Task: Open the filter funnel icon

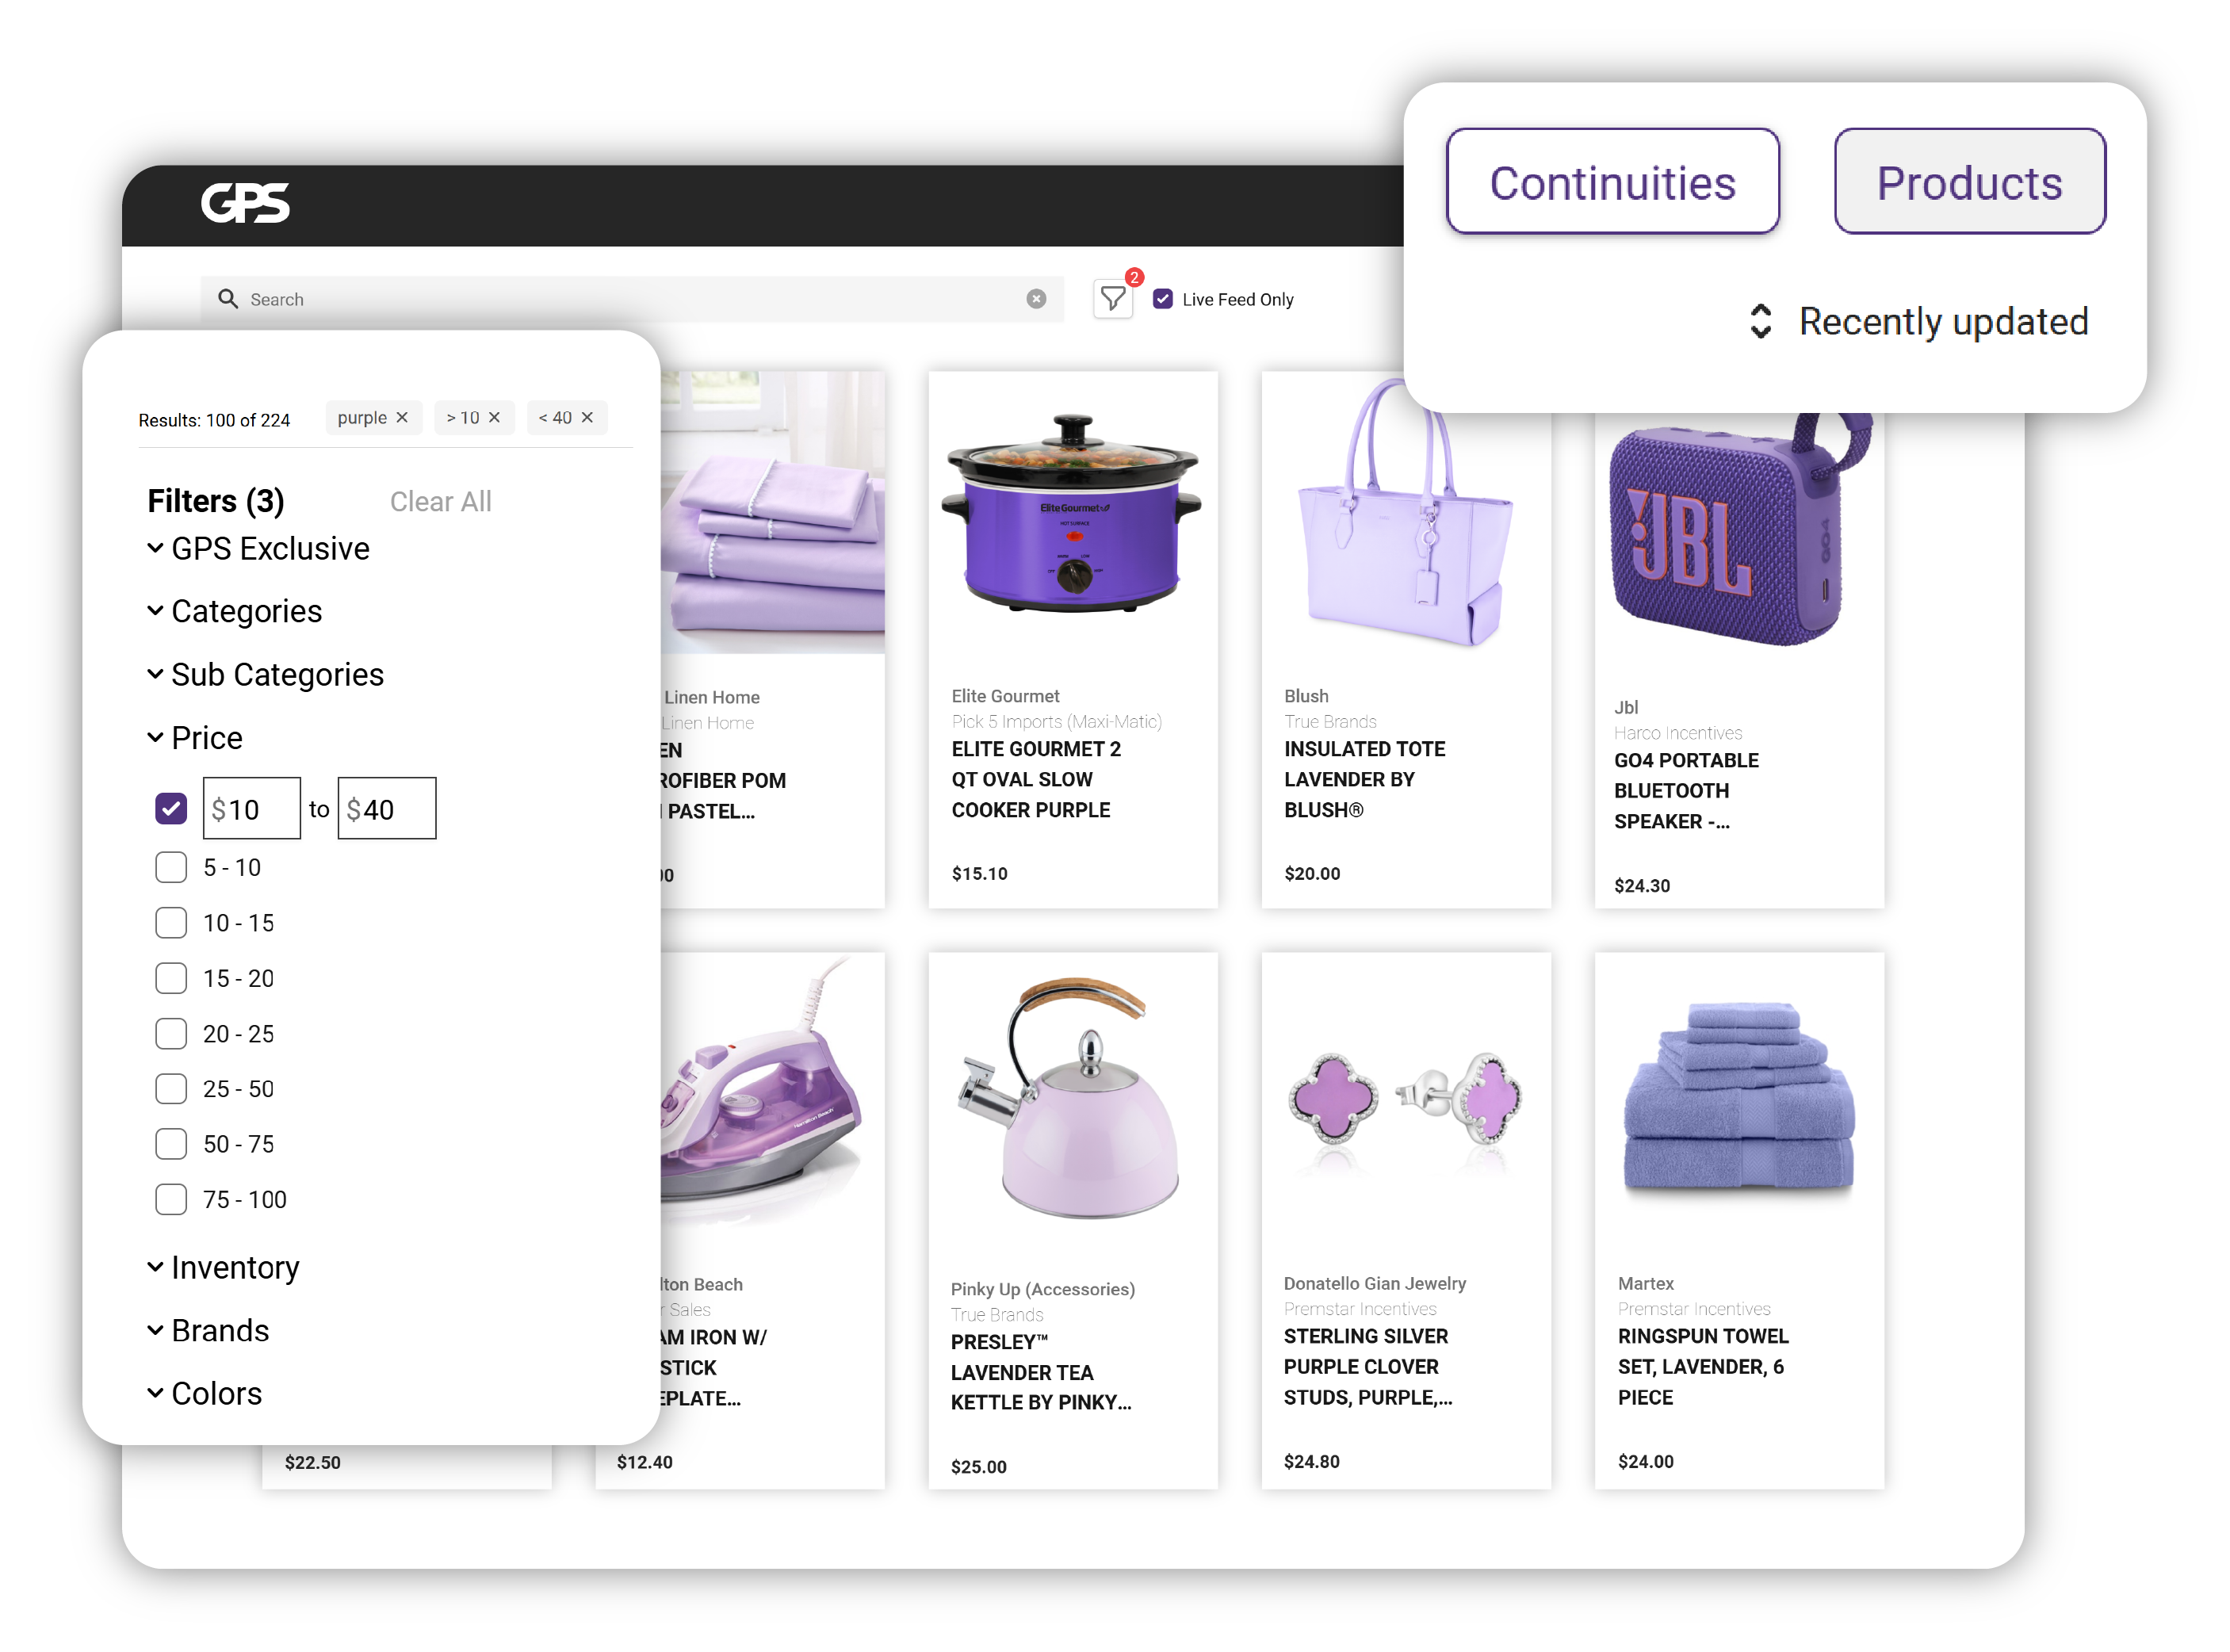Action: coord(1113,299)
